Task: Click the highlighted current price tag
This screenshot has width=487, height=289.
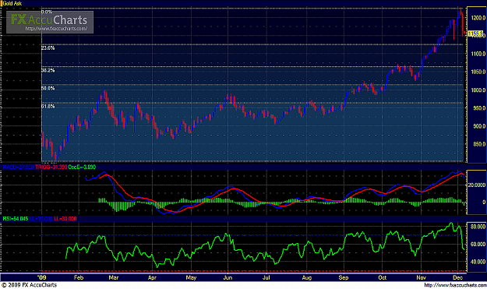Action: tap(475, 33)
